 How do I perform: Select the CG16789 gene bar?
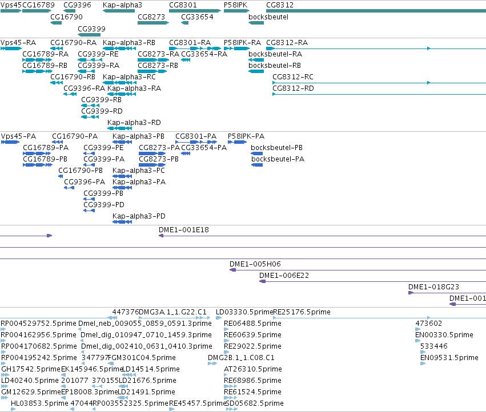point(37,11)
